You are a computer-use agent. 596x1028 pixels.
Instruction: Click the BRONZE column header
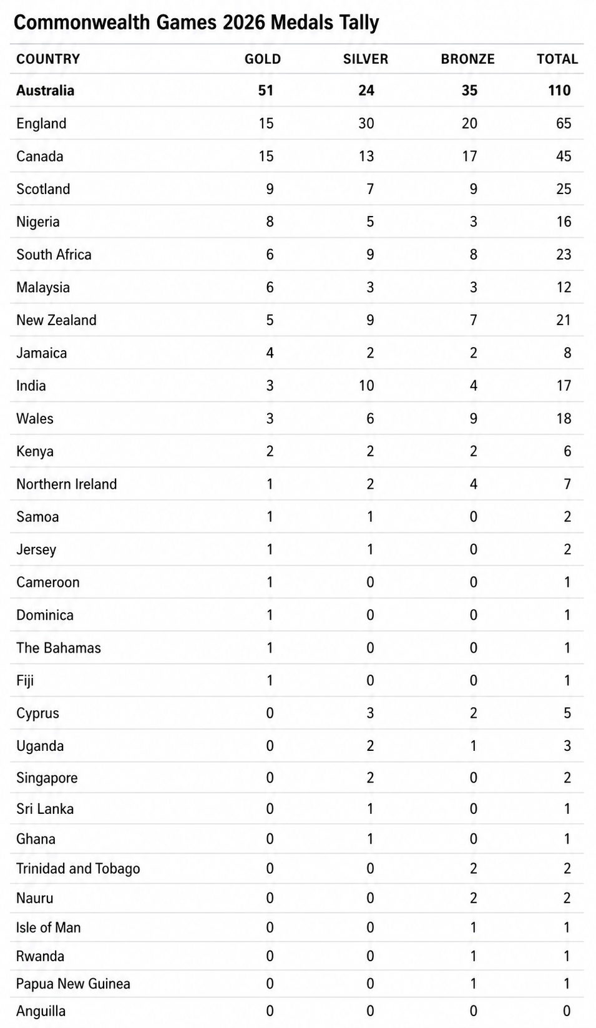468,59
